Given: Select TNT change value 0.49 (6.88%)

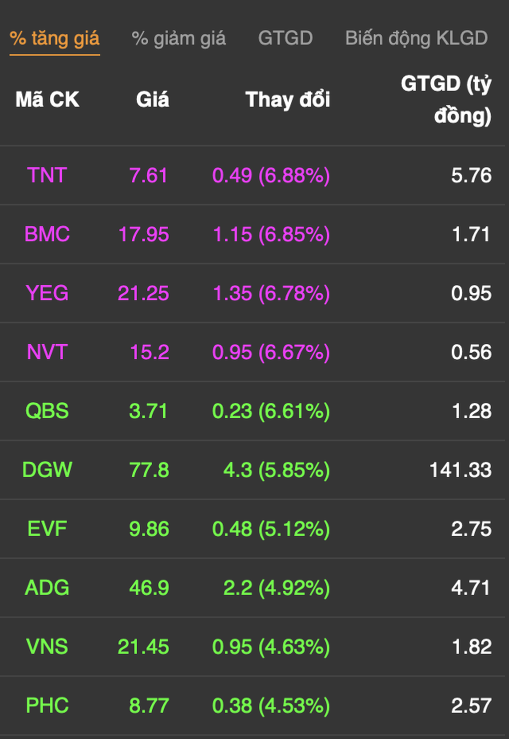Looking at the screenshot, I should coord(271,175).
